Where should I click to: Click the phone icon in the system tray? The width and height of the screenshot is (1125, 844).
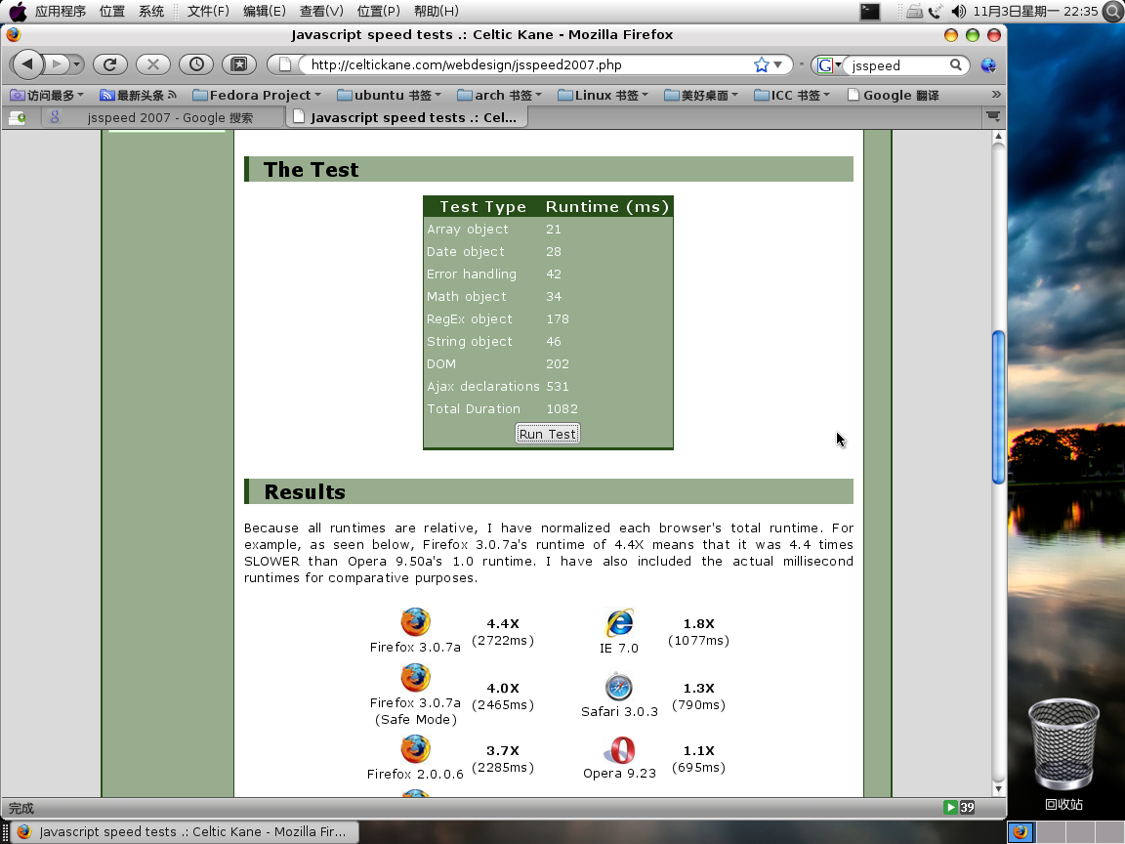pos(935,12)
